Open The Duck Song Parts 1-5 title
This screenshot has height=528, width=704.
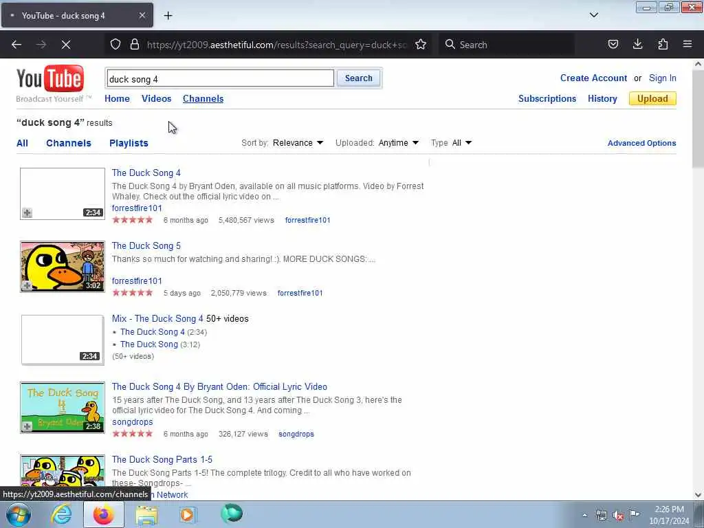162,460
